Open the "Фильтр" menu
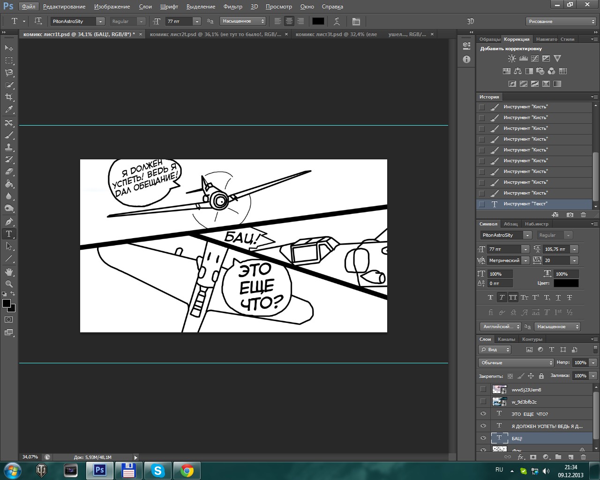 pyautogui.click(x=232, y=7)
